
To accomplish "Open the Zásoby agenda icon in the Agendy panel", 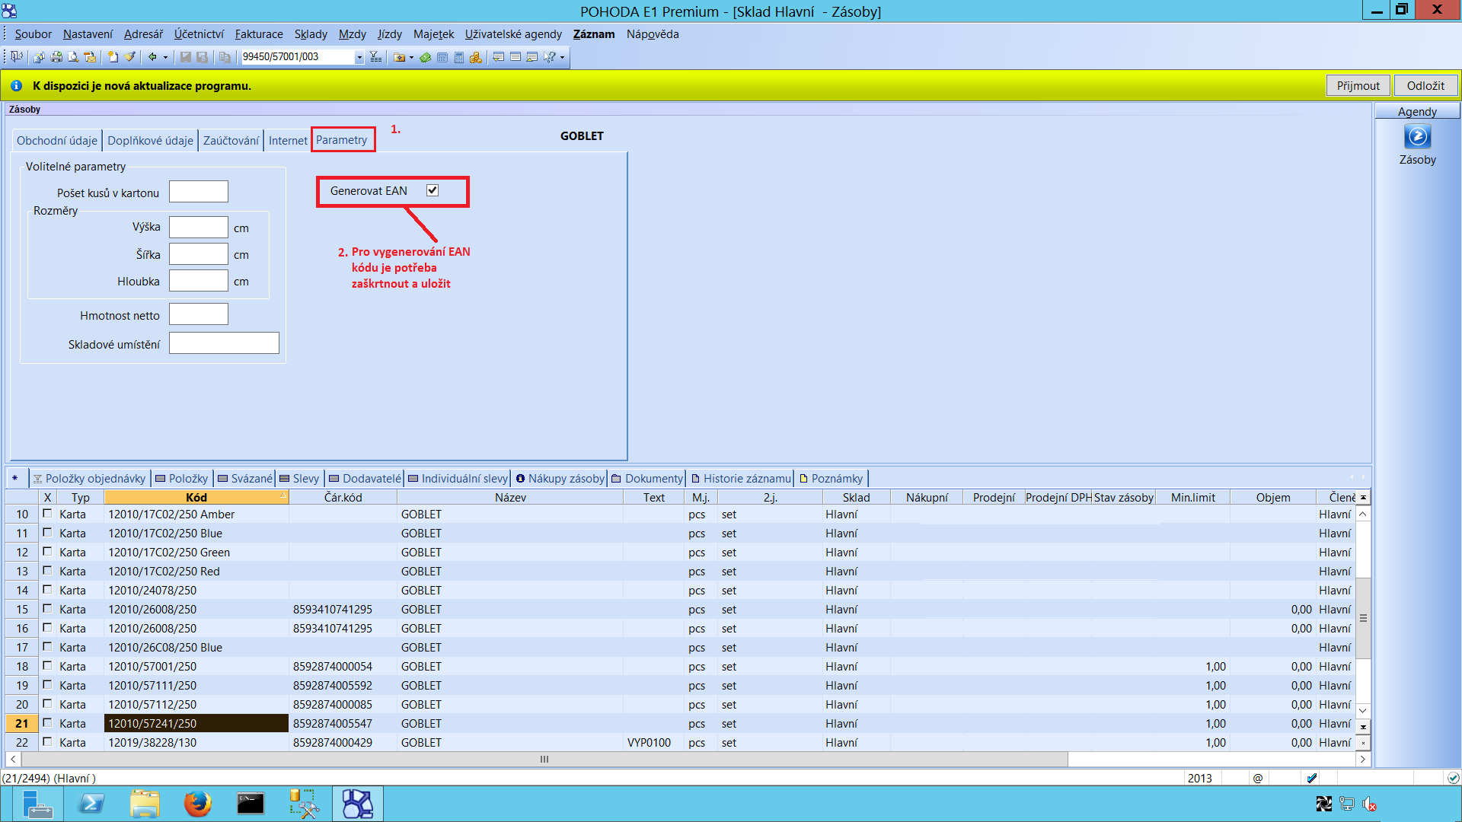I will tap(1417, 137).
